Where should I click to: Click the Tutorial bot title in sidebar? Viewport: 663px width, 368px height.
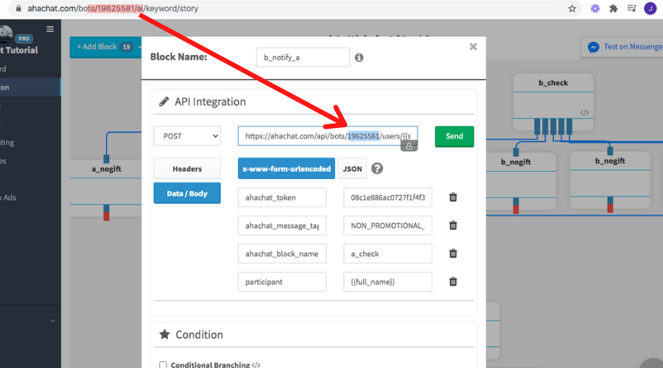pos(19,50)
